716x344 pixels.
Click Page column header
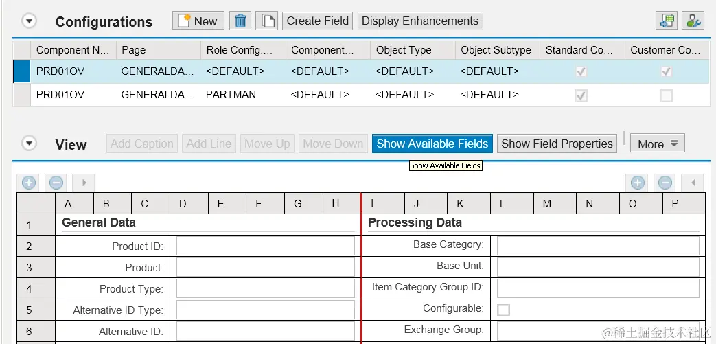159,50
